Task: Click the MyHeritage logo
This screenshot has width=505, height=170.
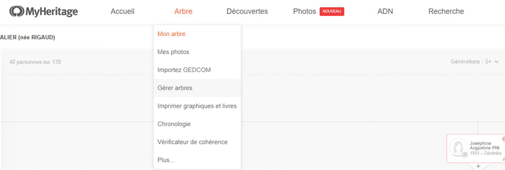Action: [x=43, y=12]
